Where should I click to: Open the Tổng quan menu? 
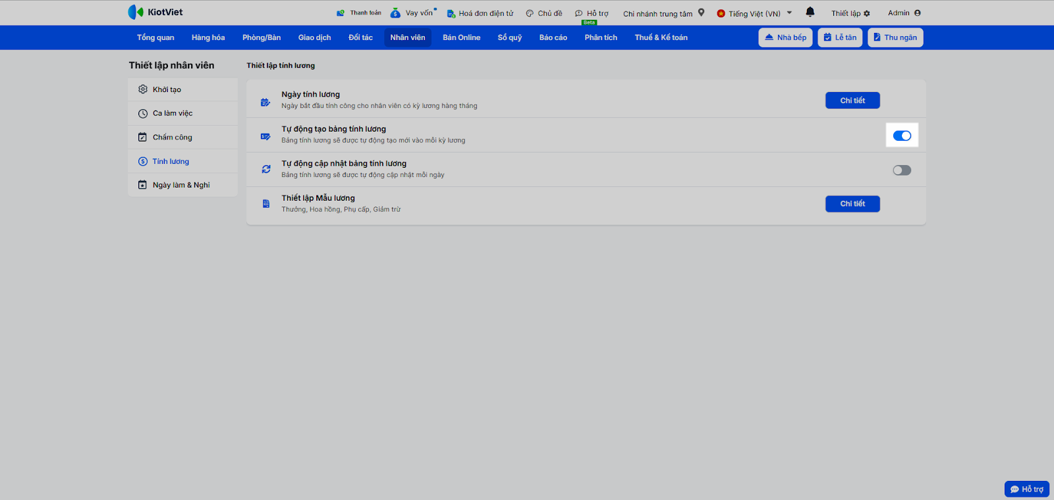(x=155, y=37)
